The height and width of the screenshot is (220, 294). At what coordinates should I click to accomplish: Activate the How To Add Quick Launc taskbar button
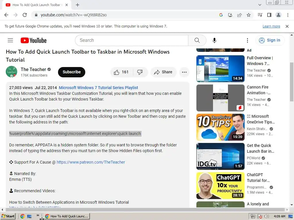67,216
